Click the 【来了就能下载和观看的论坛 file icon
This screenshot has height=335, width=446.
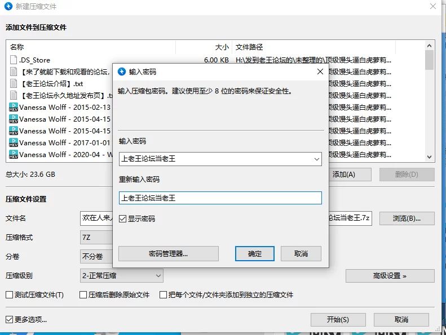pos(14,72)
